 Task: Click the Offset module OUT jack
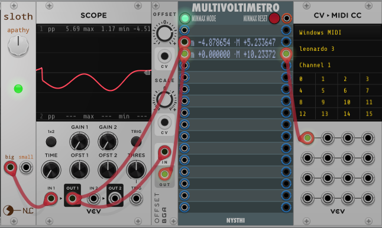tap(164, 174)
